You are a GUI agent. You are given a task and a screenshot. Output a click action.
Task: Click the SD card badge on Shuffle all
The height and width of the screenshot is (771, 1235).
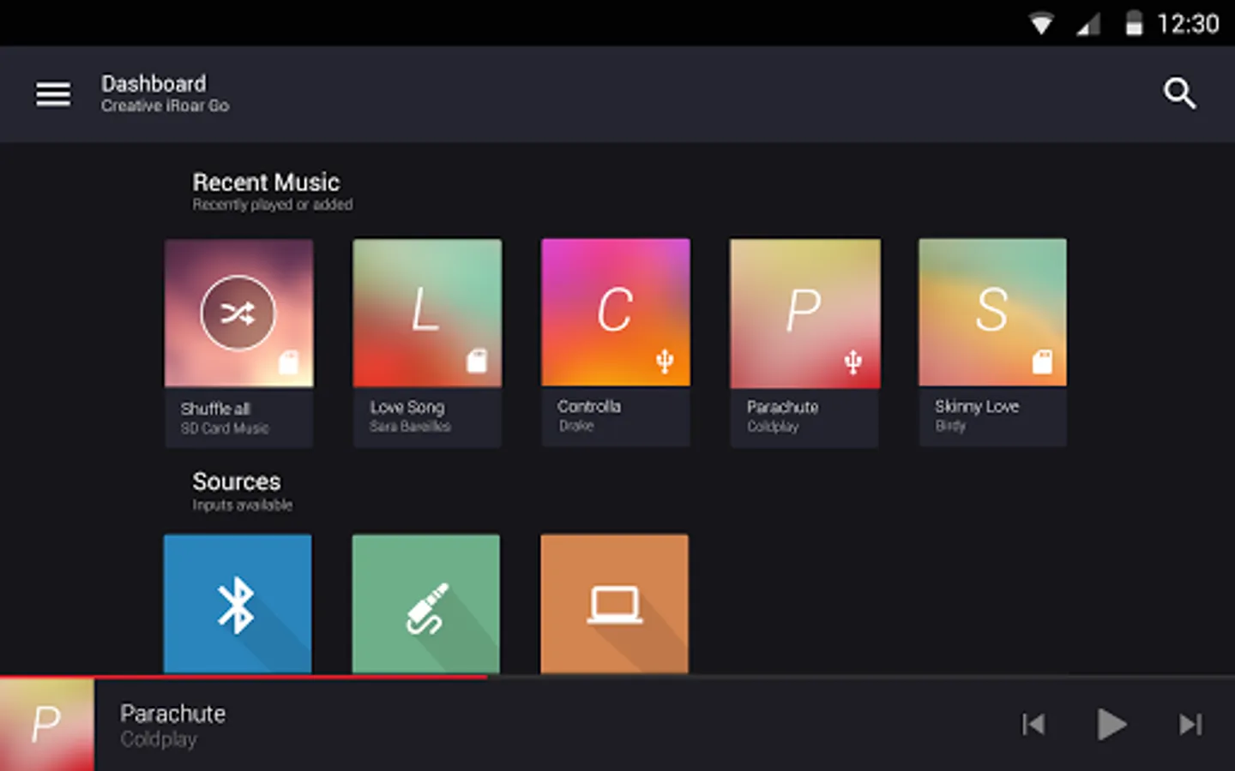click(288, 362)
